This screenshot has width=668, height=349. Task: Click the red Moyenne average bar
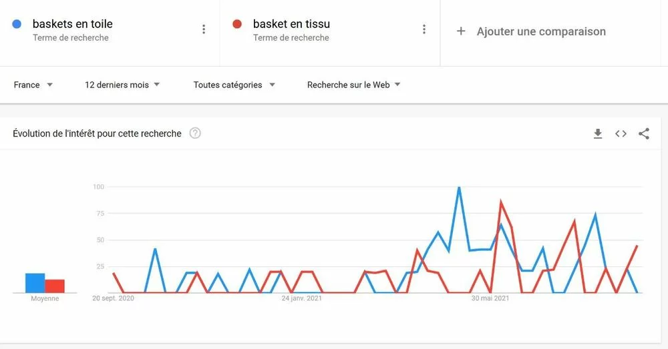pos(55,286)
